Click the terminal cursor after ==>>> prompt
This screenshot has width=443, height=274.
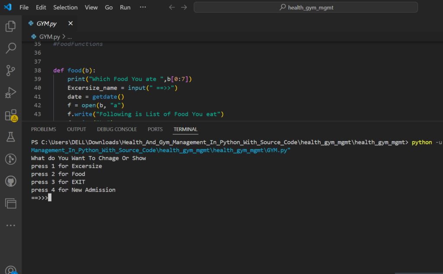pyautogui.click(x=50, y=198)
